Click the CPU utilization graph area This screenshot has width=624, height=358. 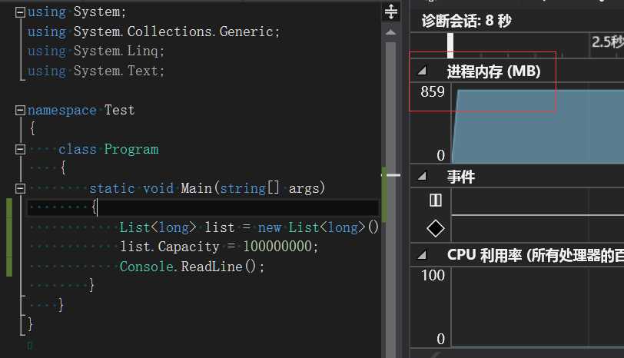click(x=538, y=307)
